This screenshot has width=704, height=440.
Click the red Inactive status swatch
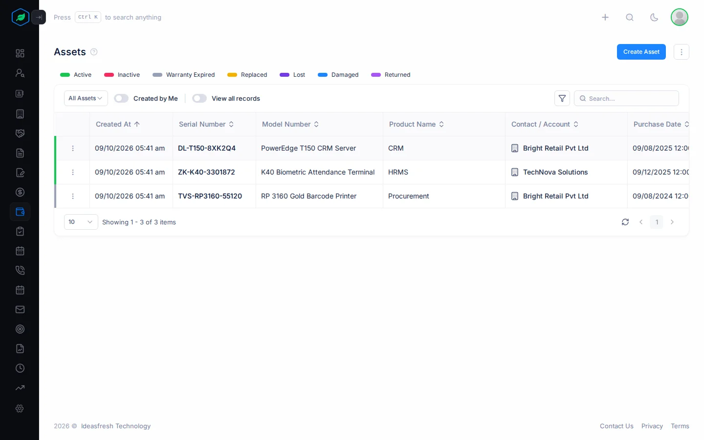(109, 75)
